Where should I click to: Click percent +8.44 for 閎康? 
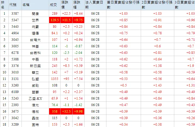click(78, 14)
